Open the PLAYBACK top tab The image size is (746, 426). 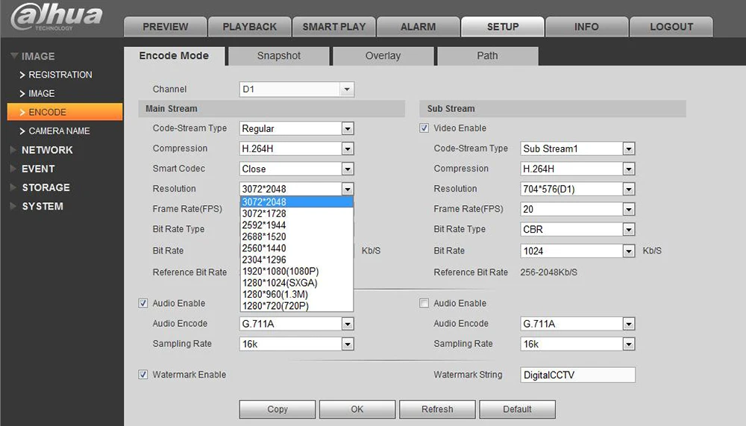pyautogui.click(x=249, y=27)
